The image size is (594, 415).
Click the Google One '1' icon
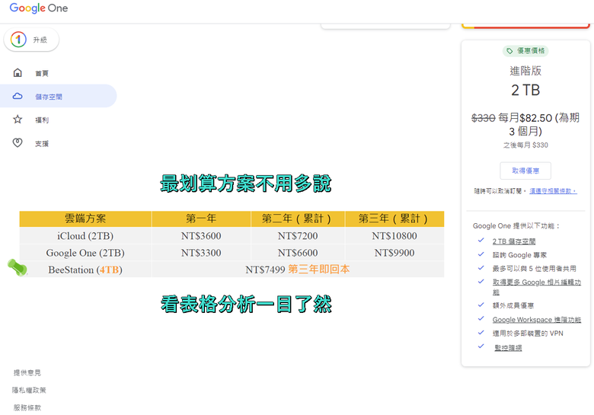click(x=18, y=40)
